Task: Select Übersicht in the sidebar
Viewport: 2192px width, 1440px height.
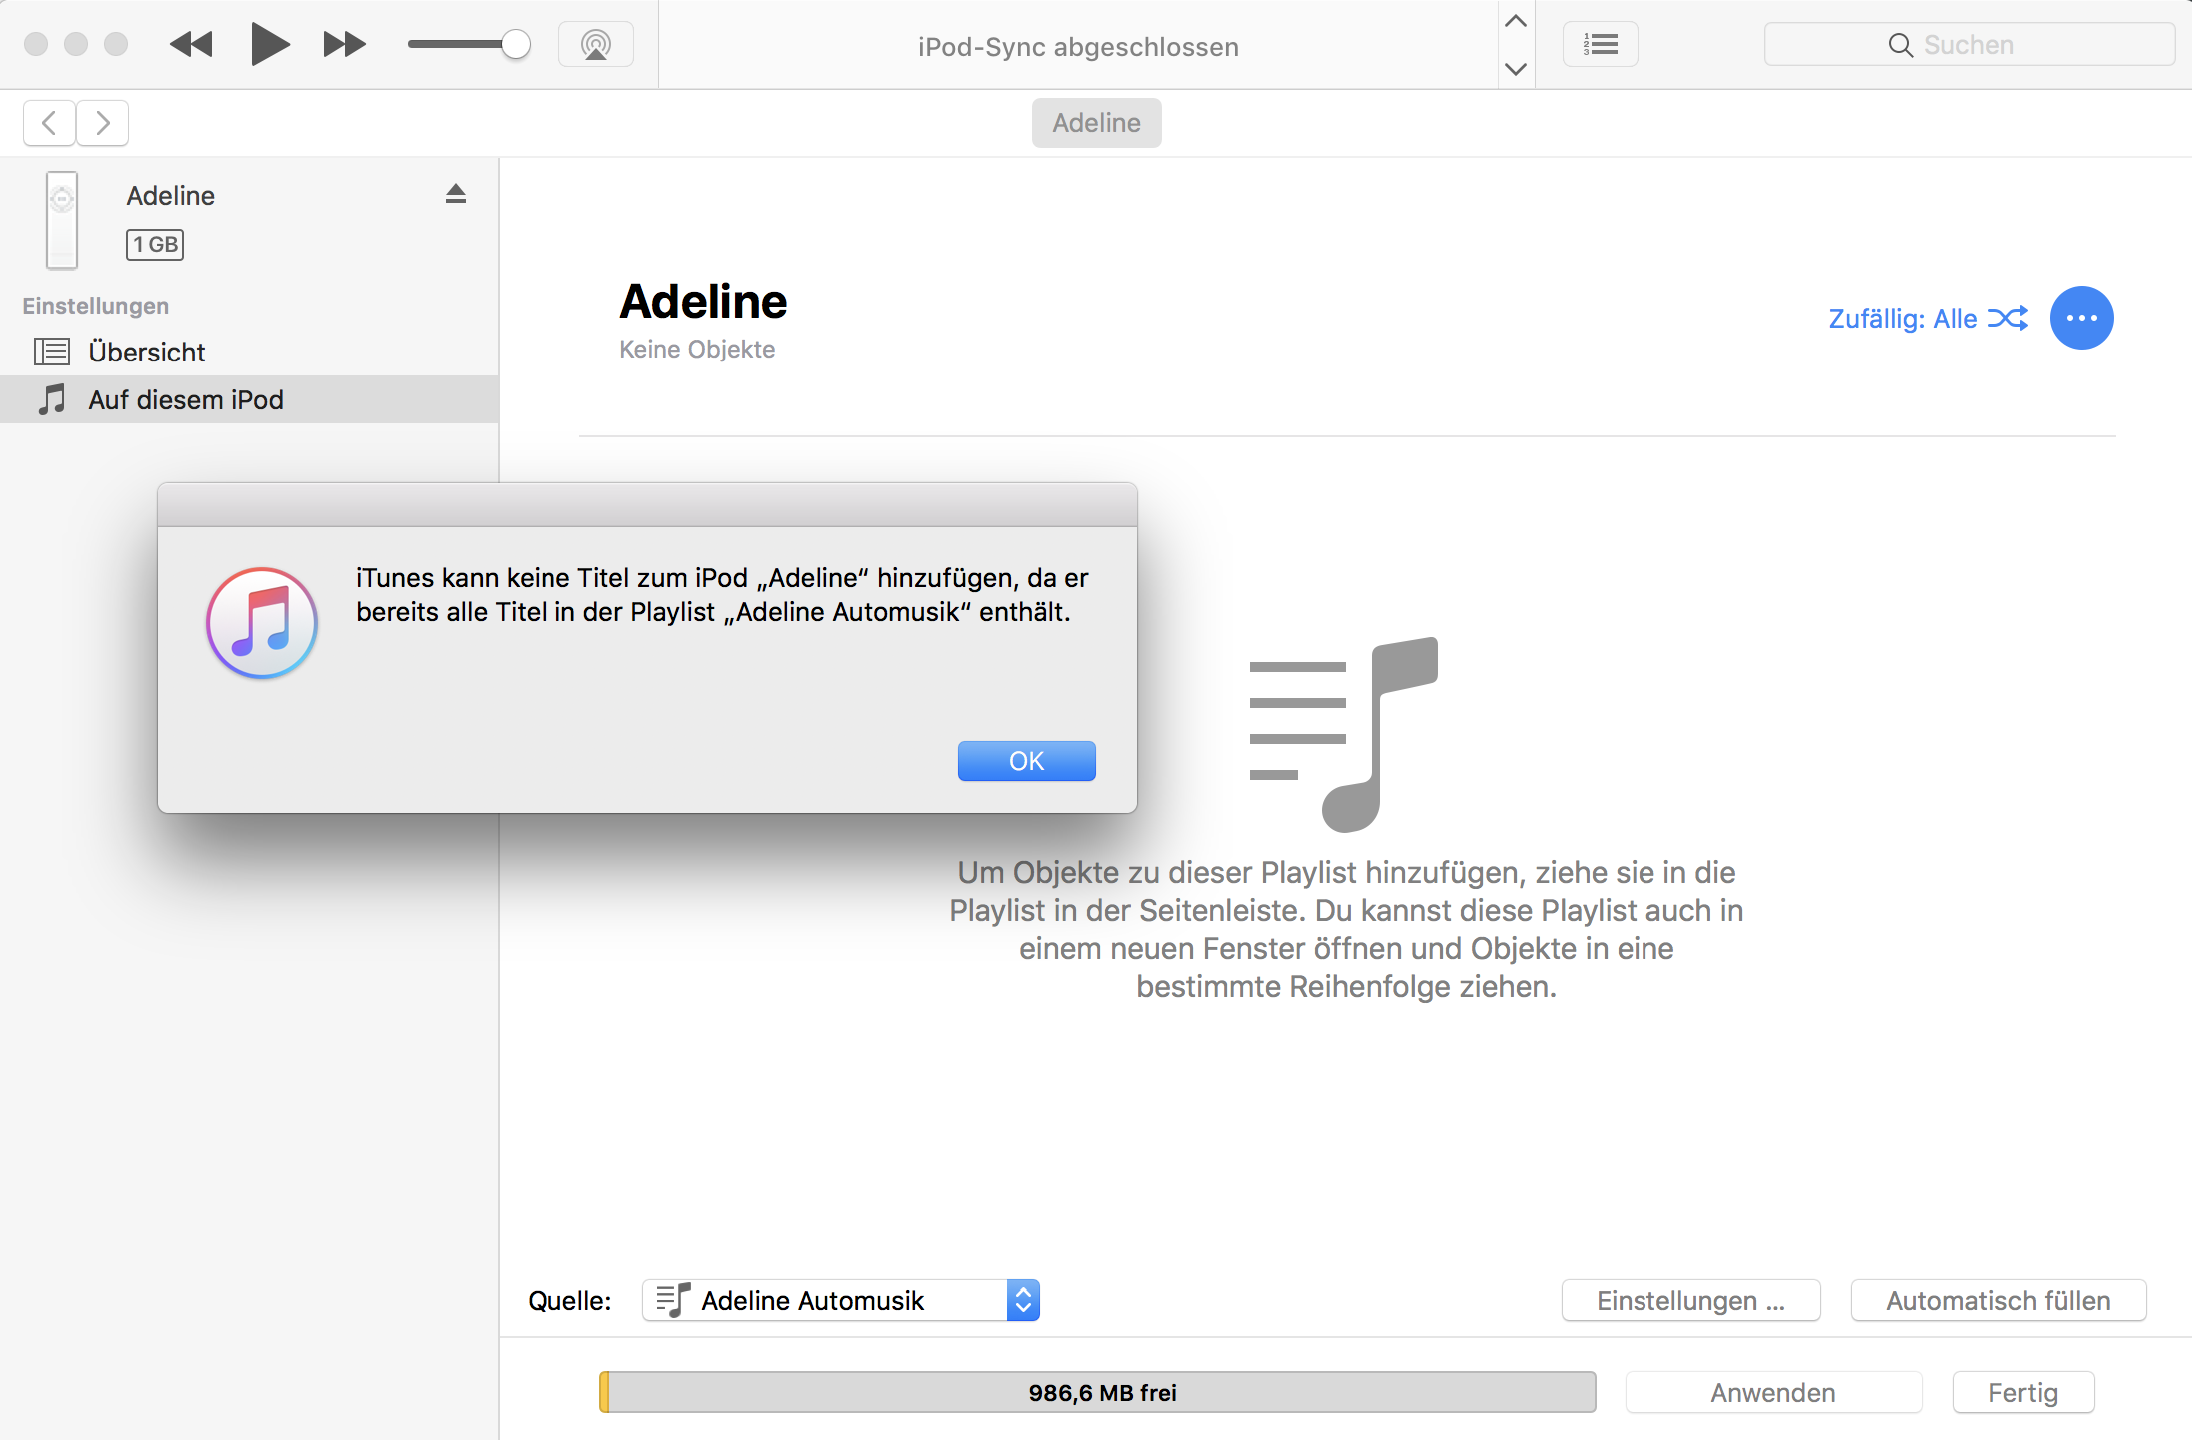Action: click(147, 352)
